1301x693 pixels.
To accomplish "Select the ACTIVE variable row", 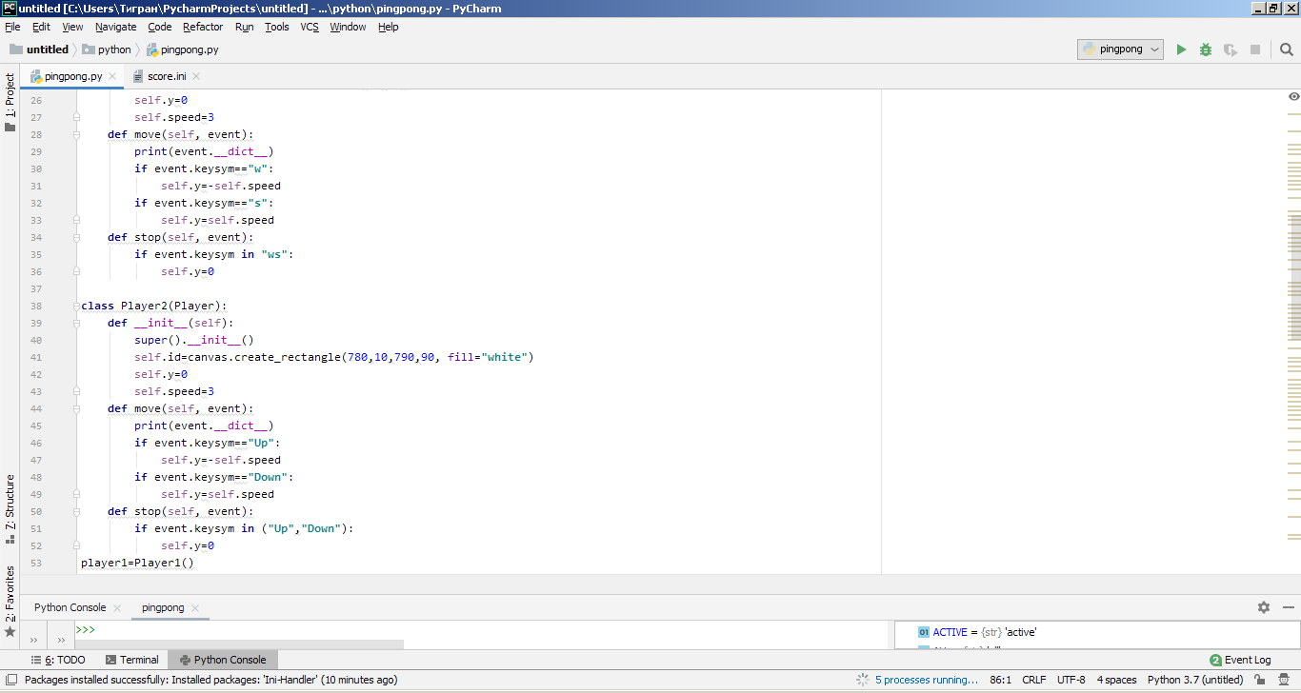I will point(1095,632).
